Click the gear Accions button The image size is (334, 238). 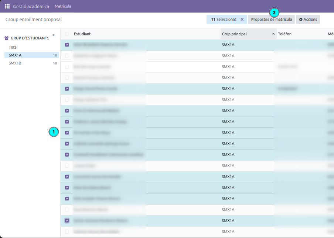[x=308, y=19]
